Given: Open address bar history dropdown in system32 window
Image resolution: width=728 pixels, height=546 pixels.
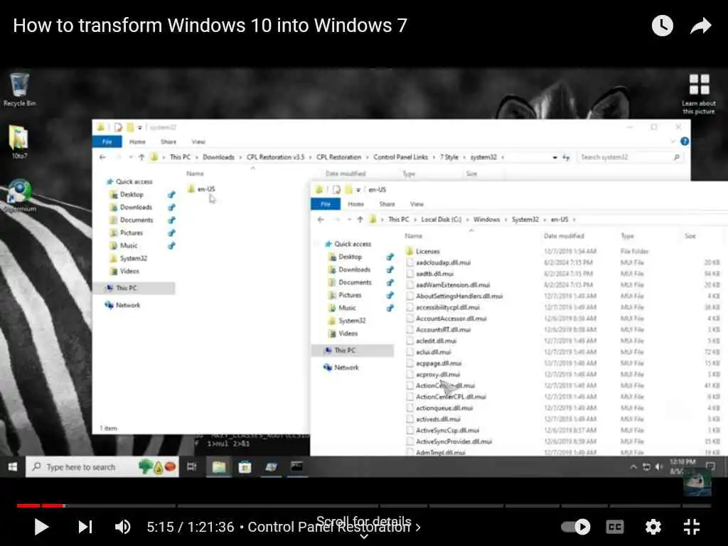Looking at the screenshot, I should 555,157.
